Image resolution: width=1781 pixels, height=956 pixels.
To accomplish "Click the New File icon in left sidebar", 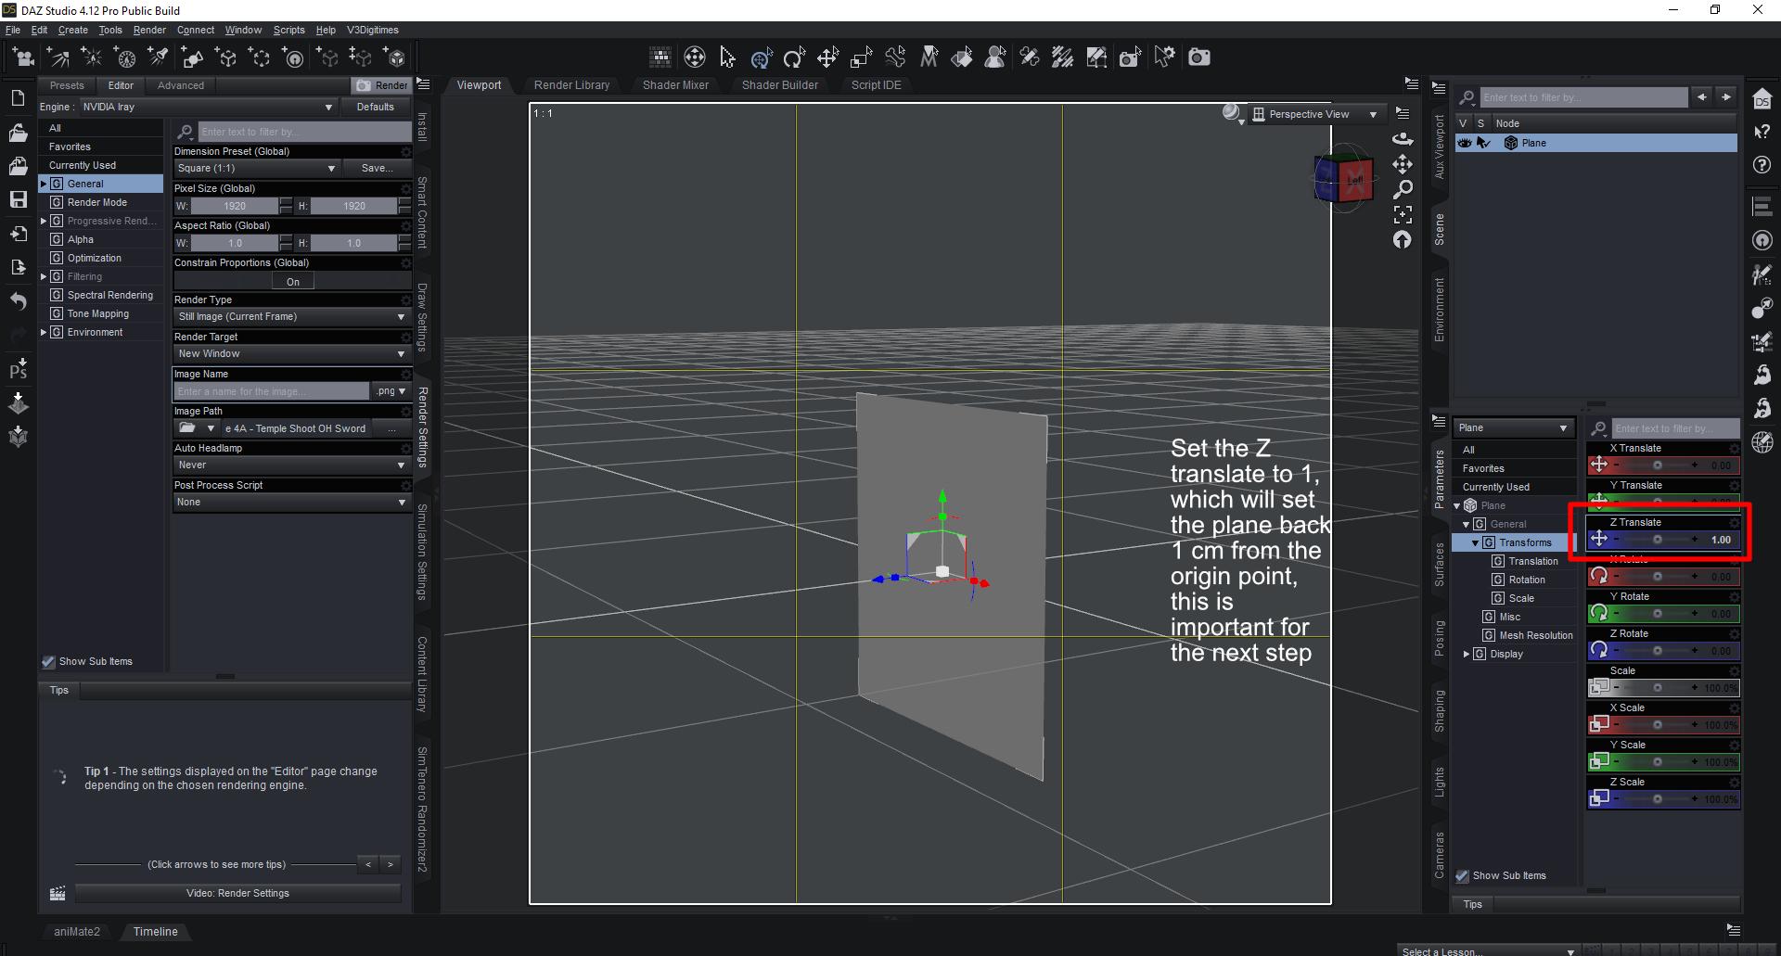I will coord(18,98).
